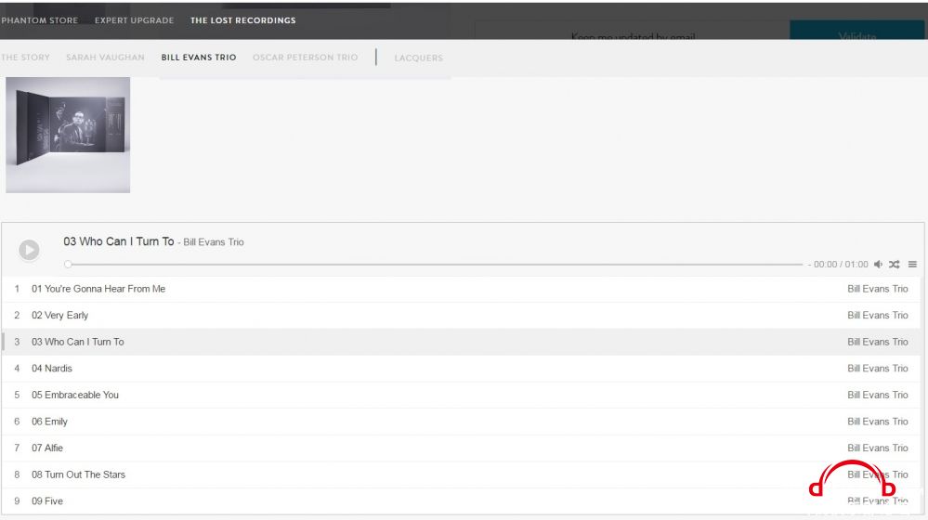This screenshot has width=928, height=520.
Task: Play track 05 Embraceable You
Action: pyautogui.click(x=461, y=396)
